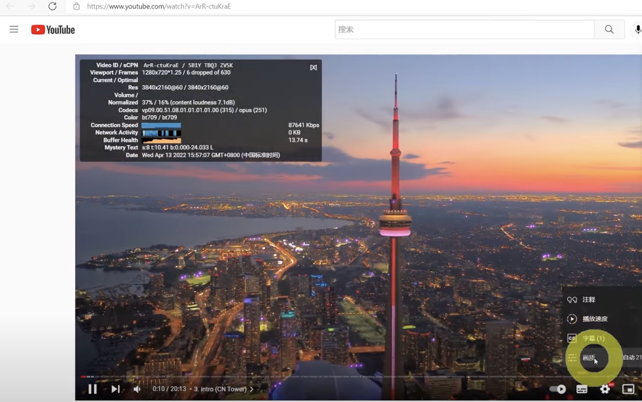Switch to miniplayer mode
642x402 pixels.
click(x=628, y=389)
